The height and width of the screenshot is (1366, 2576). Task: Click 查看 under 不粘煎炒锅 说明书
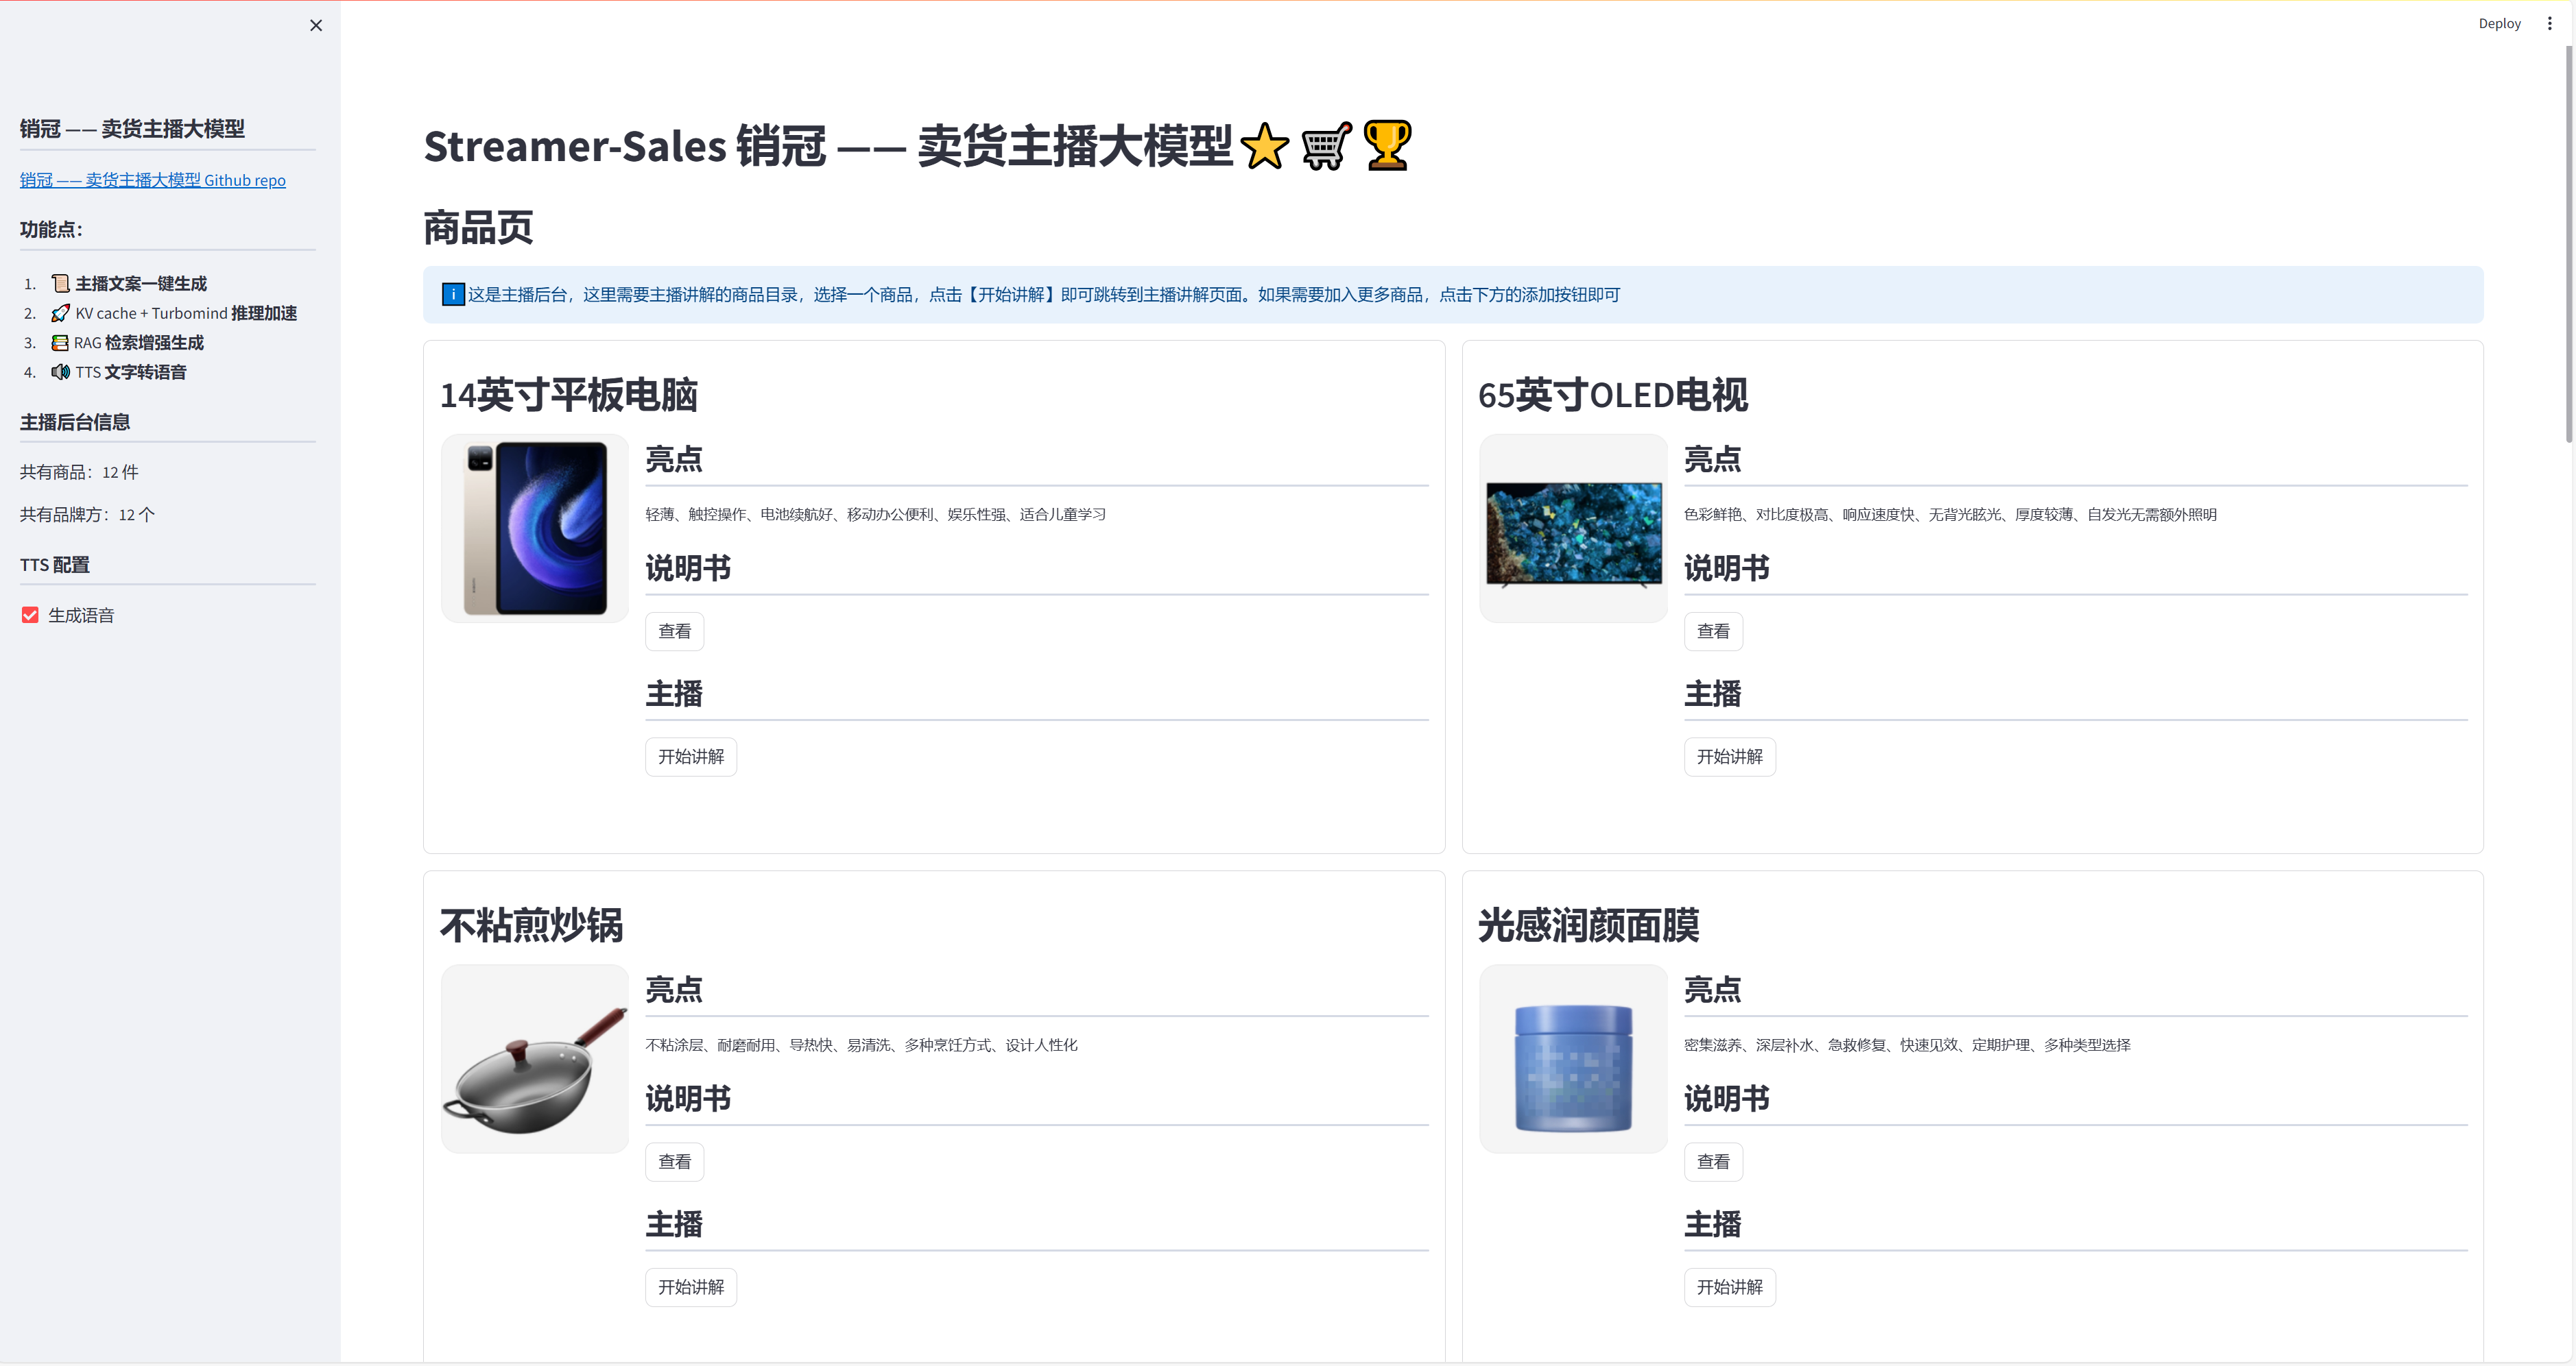click(x=674, y=1162)
